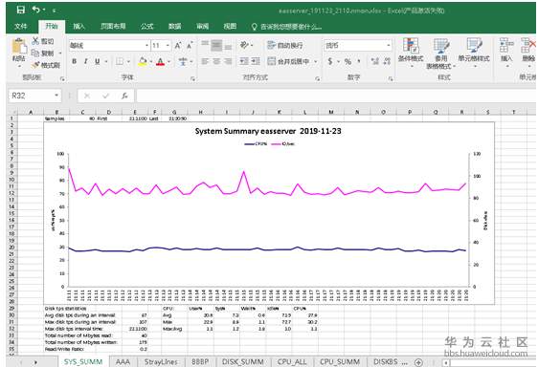
Task: Click the currency $ format icon
Action: (330, 62)
